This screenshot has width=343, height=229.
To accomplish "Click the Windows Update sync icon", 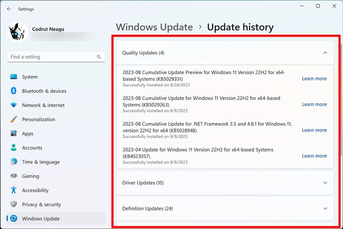I will click(x=14, y=218).
